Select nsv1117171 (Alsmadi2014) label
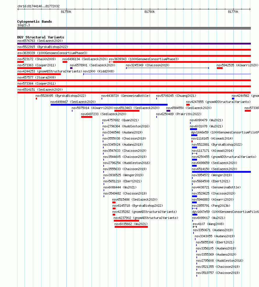259x287 pixels. (213, 151)
